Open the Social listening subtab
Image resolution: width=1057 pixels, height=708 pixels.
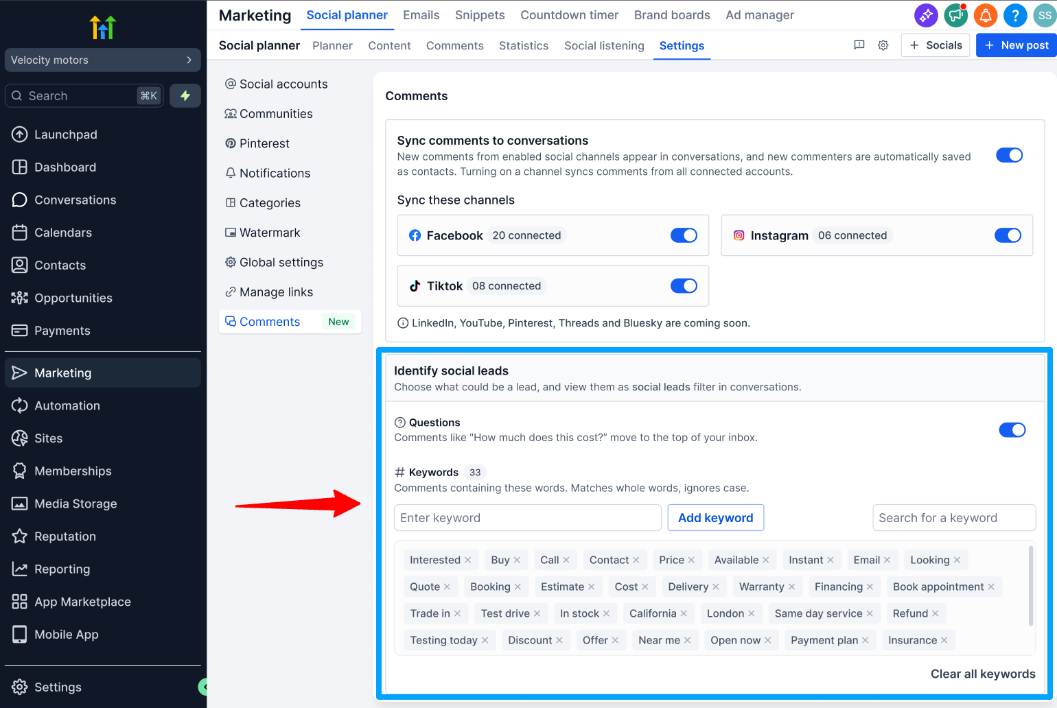(604, 46)
